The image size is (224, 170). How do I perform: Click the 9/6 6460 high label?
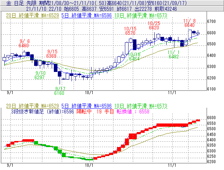click(x=24, y=43)
